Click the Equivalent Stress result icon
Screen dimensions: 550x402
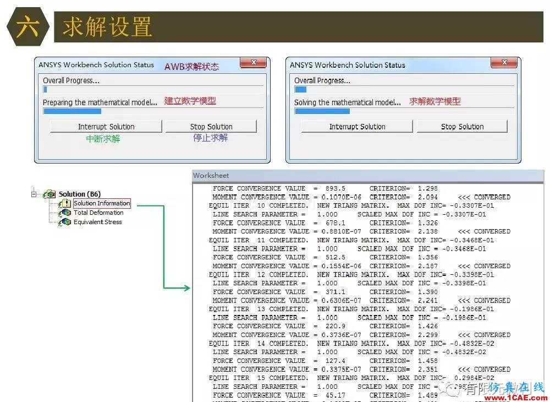65,222
